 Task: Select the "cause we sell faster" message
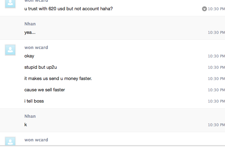click(45, 90)
